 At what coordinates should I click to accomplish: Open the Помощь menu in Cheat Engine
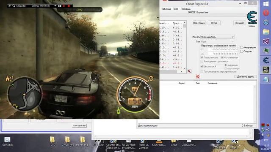click(185, 9)
